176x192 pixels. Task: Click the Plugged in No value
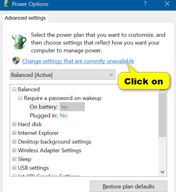[x=63, y=116]
